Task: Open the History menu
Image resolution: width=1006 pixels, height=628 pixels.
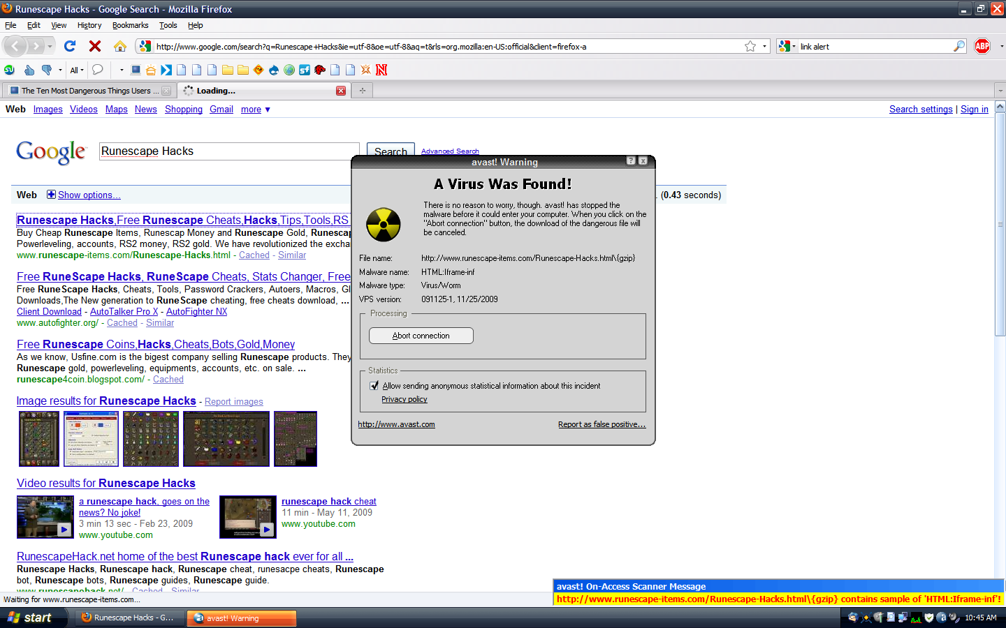Action: click(89, 25)
